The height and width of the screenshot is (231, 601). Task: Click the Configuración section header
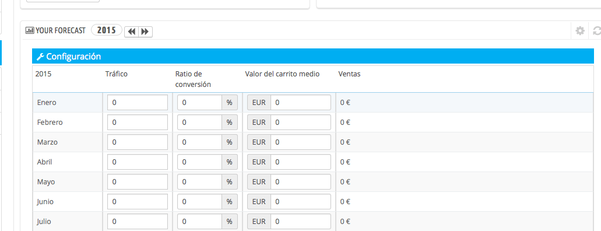(x=313, y=57)
